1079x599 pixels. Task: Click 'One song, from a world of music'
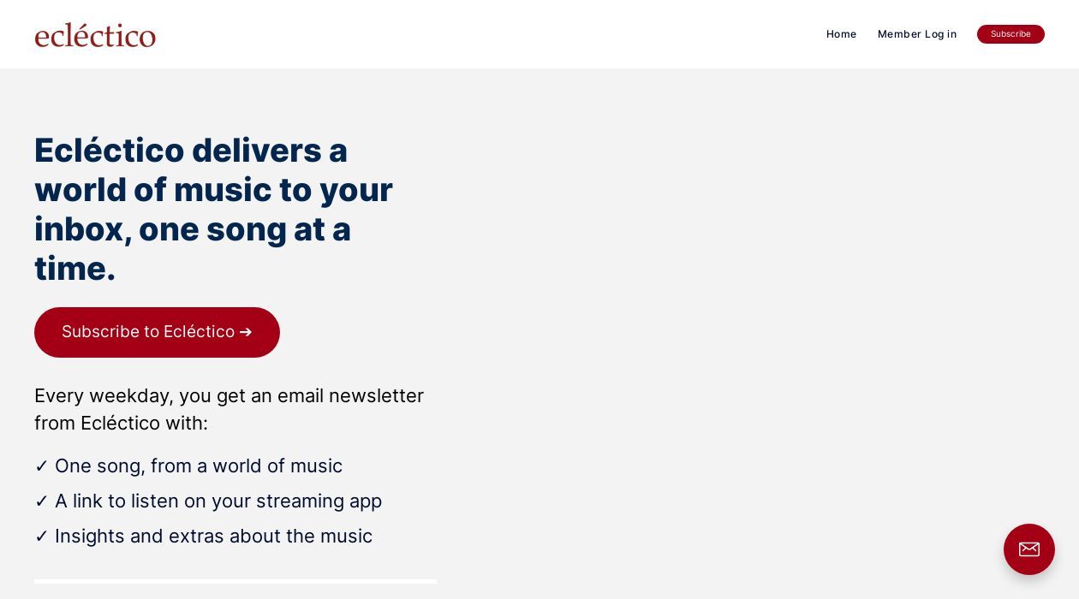[198, 466]
